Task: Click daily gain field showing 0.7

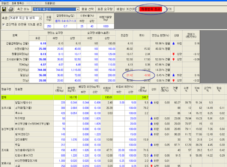Action: pyautogui.click(x=65, y=26)
